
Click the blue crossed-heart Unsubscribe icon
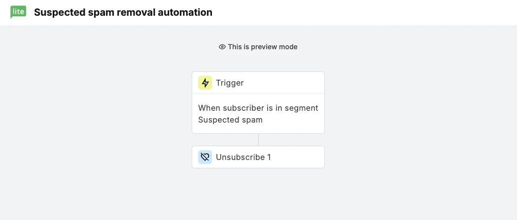(x=205, y=157)
